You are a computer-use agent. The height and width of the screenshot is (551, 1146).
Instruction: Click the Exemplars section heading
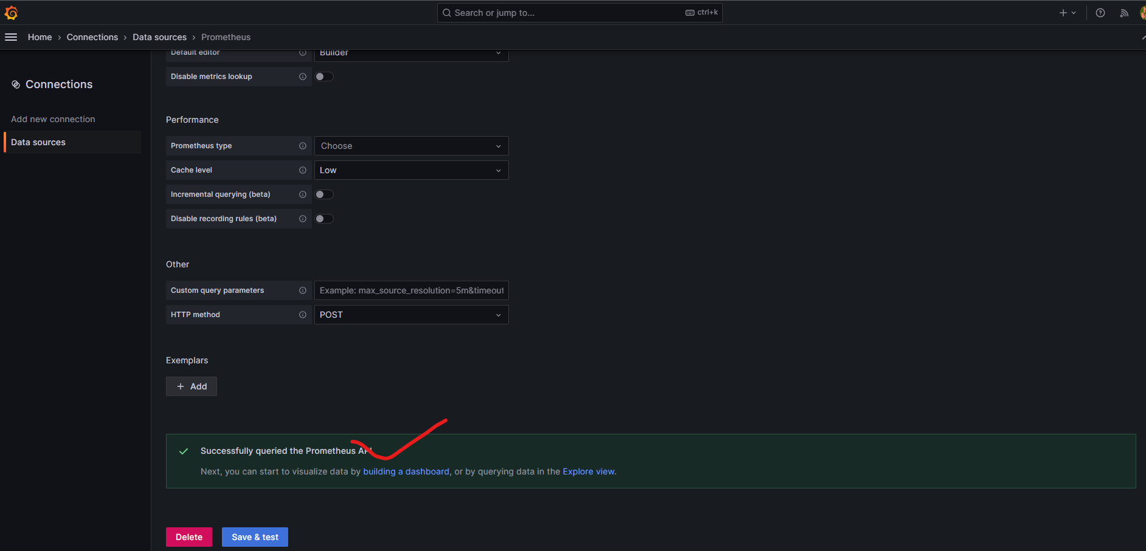click(x=187, y=360)
